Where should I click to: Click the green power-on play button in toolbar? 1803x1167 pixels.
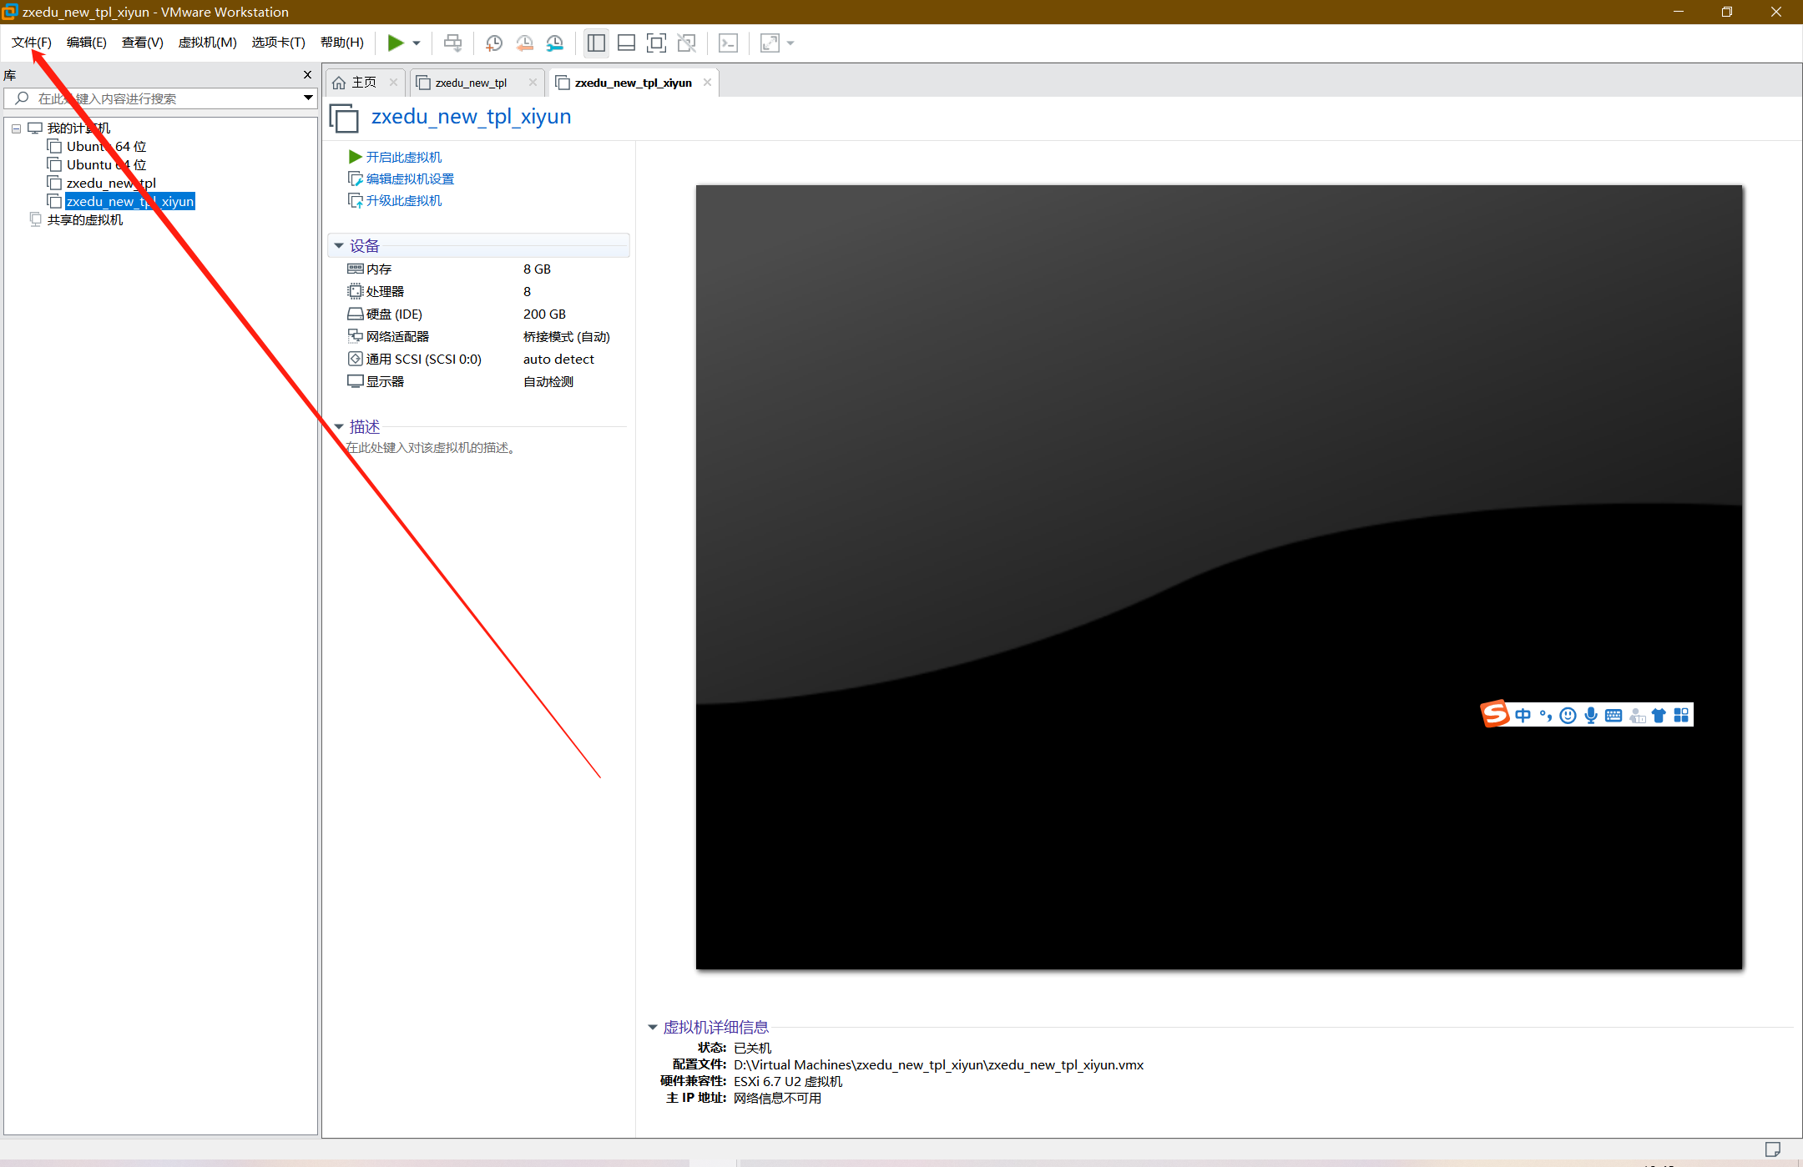coord(395,43)
